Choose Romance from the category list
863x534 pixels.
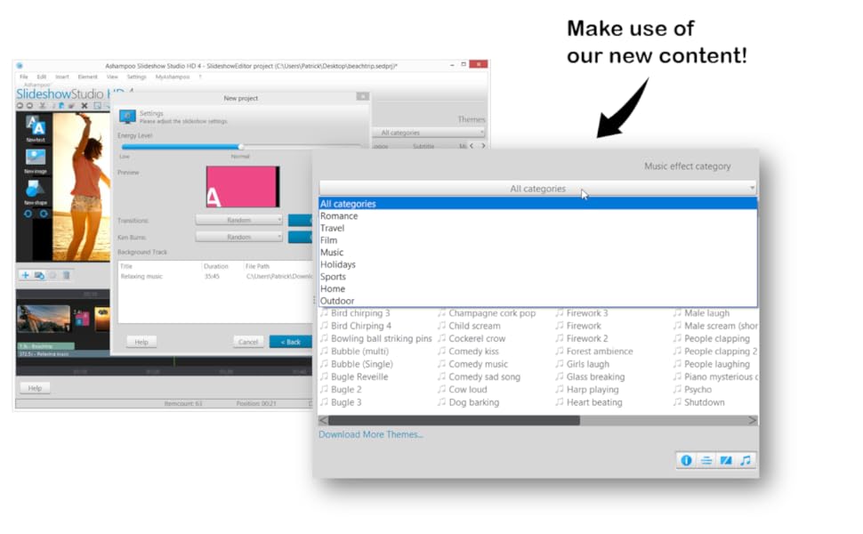(x=537, y=215)
